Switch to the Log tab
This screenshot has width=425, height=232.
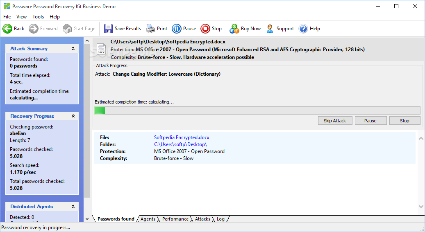tap(220, 219)
